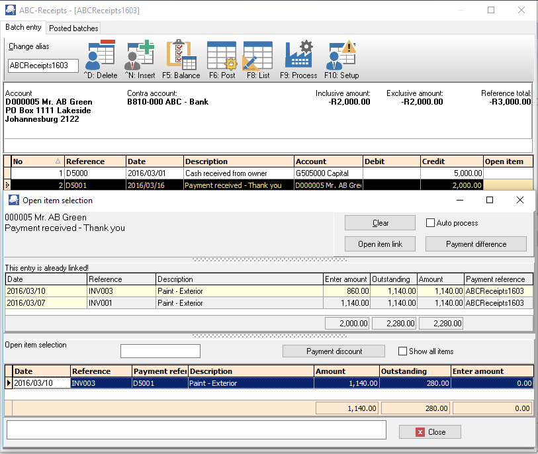Tick the Show all items checkbox
Image resolution: width=538 pixels, height=454 pixels.
coord(403,351)
